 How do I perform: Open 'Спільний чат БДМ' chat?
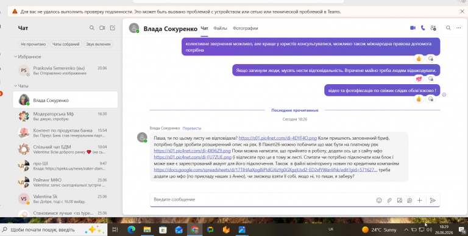(x=65, y=149)
